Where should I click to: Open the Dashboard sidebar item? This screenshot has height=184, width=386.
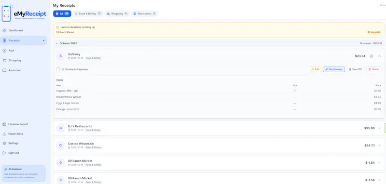pos(24,30)
